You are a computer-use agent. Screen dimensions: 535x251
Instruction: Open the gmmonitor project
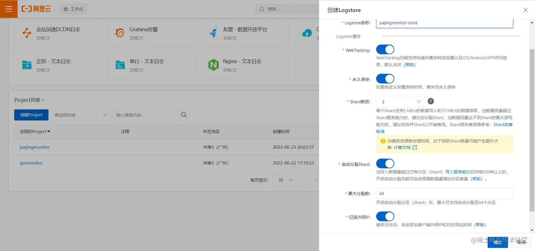(x=31, y=163)
